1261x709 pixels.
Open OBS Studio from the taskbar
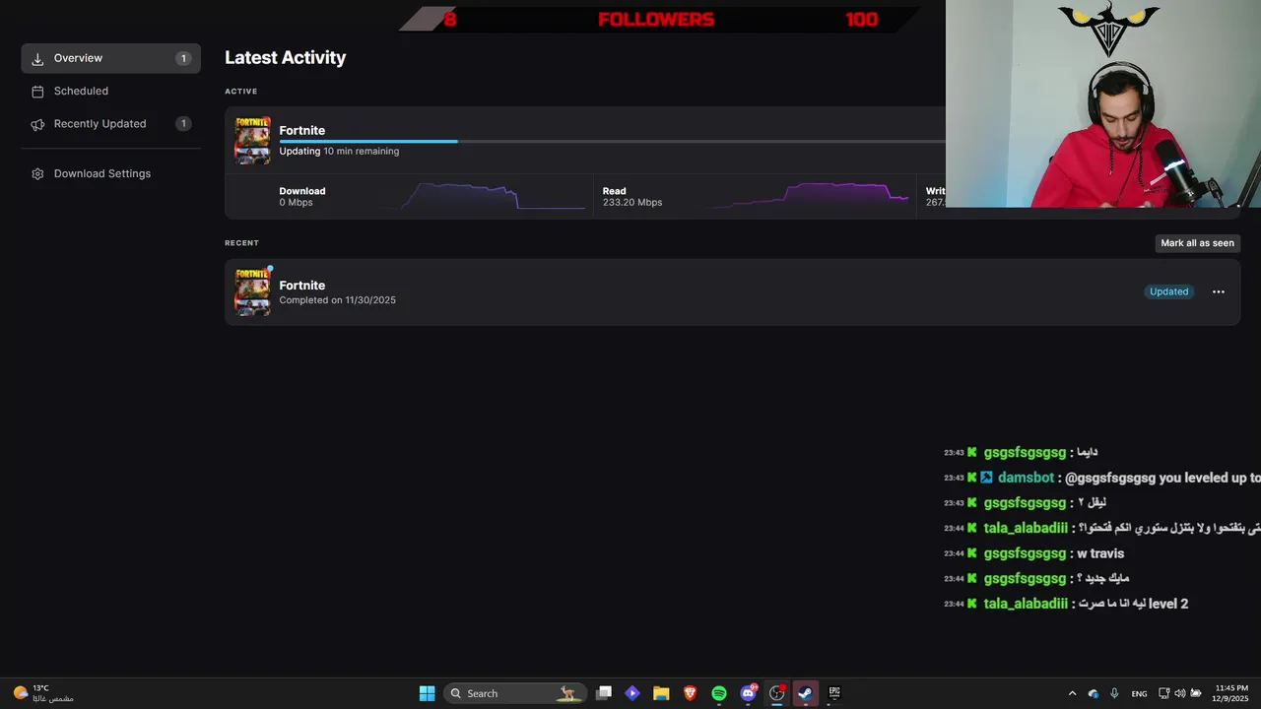click(x=776, y=693)
